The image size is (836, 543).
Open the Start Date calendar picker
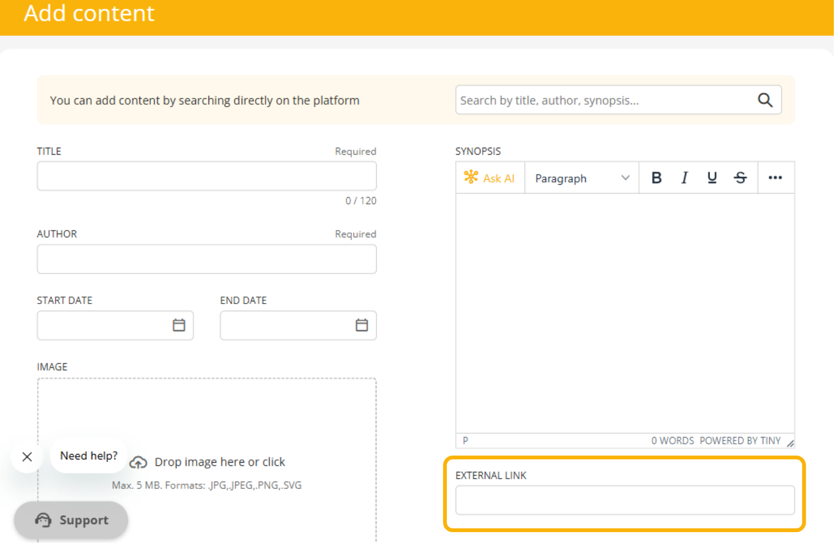coord(179,325)
